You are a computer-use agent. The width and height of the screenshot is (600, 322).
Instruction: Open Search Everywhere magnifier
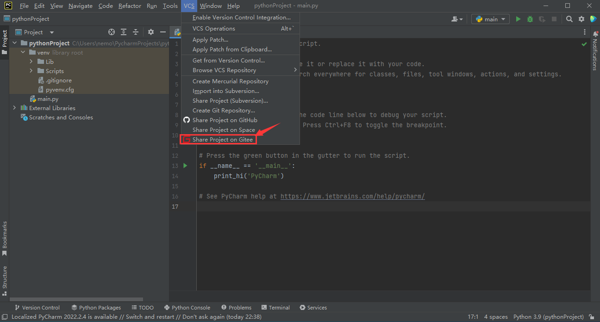569,19
